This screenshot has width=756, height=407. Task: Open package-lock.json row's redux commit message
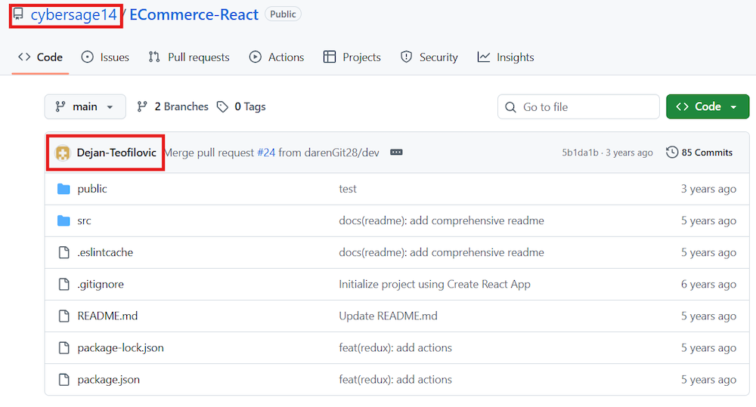(395, 348)
